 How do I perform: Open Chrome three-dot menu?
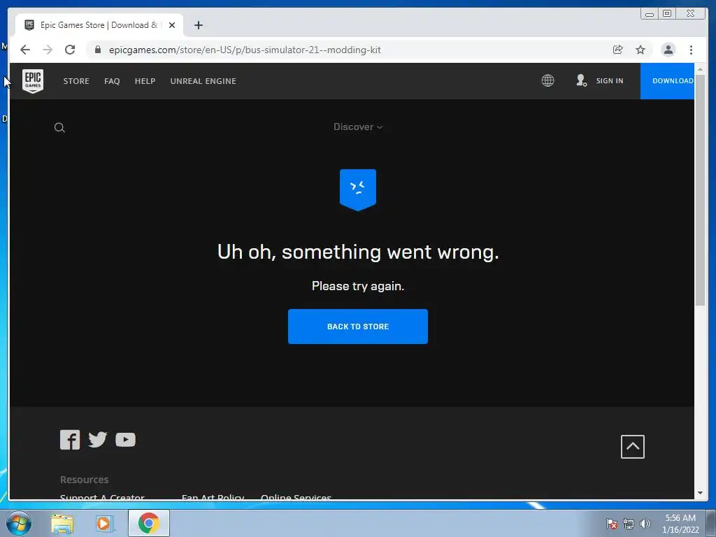(x=691, y=50)
